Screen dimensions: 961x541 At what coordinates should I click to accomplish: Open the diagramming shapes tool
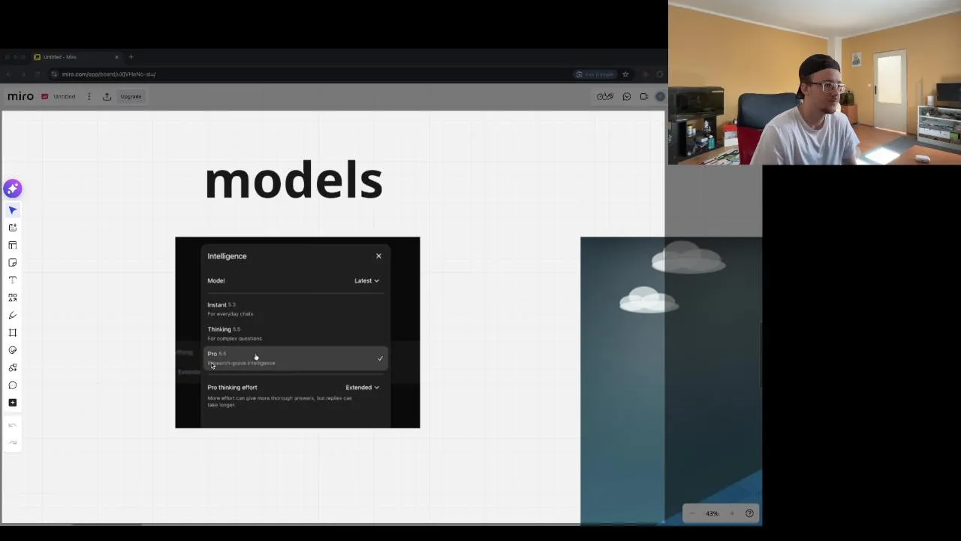point(13,367)
